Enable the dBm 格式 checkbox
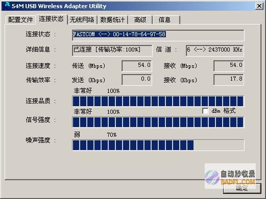 click(205, 111)
